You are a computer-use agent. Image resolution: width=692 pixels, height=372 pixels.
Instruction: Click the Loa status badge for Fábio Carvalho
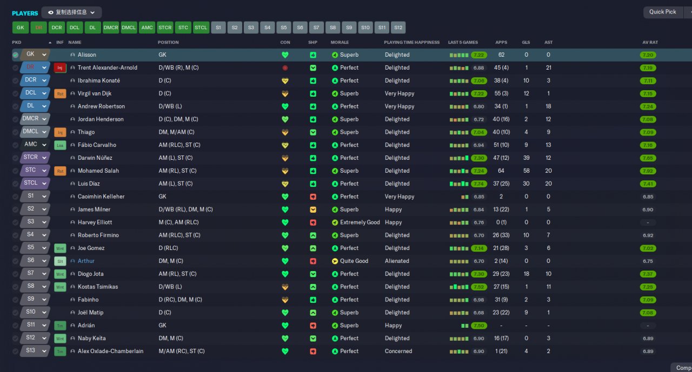[60, 145]
